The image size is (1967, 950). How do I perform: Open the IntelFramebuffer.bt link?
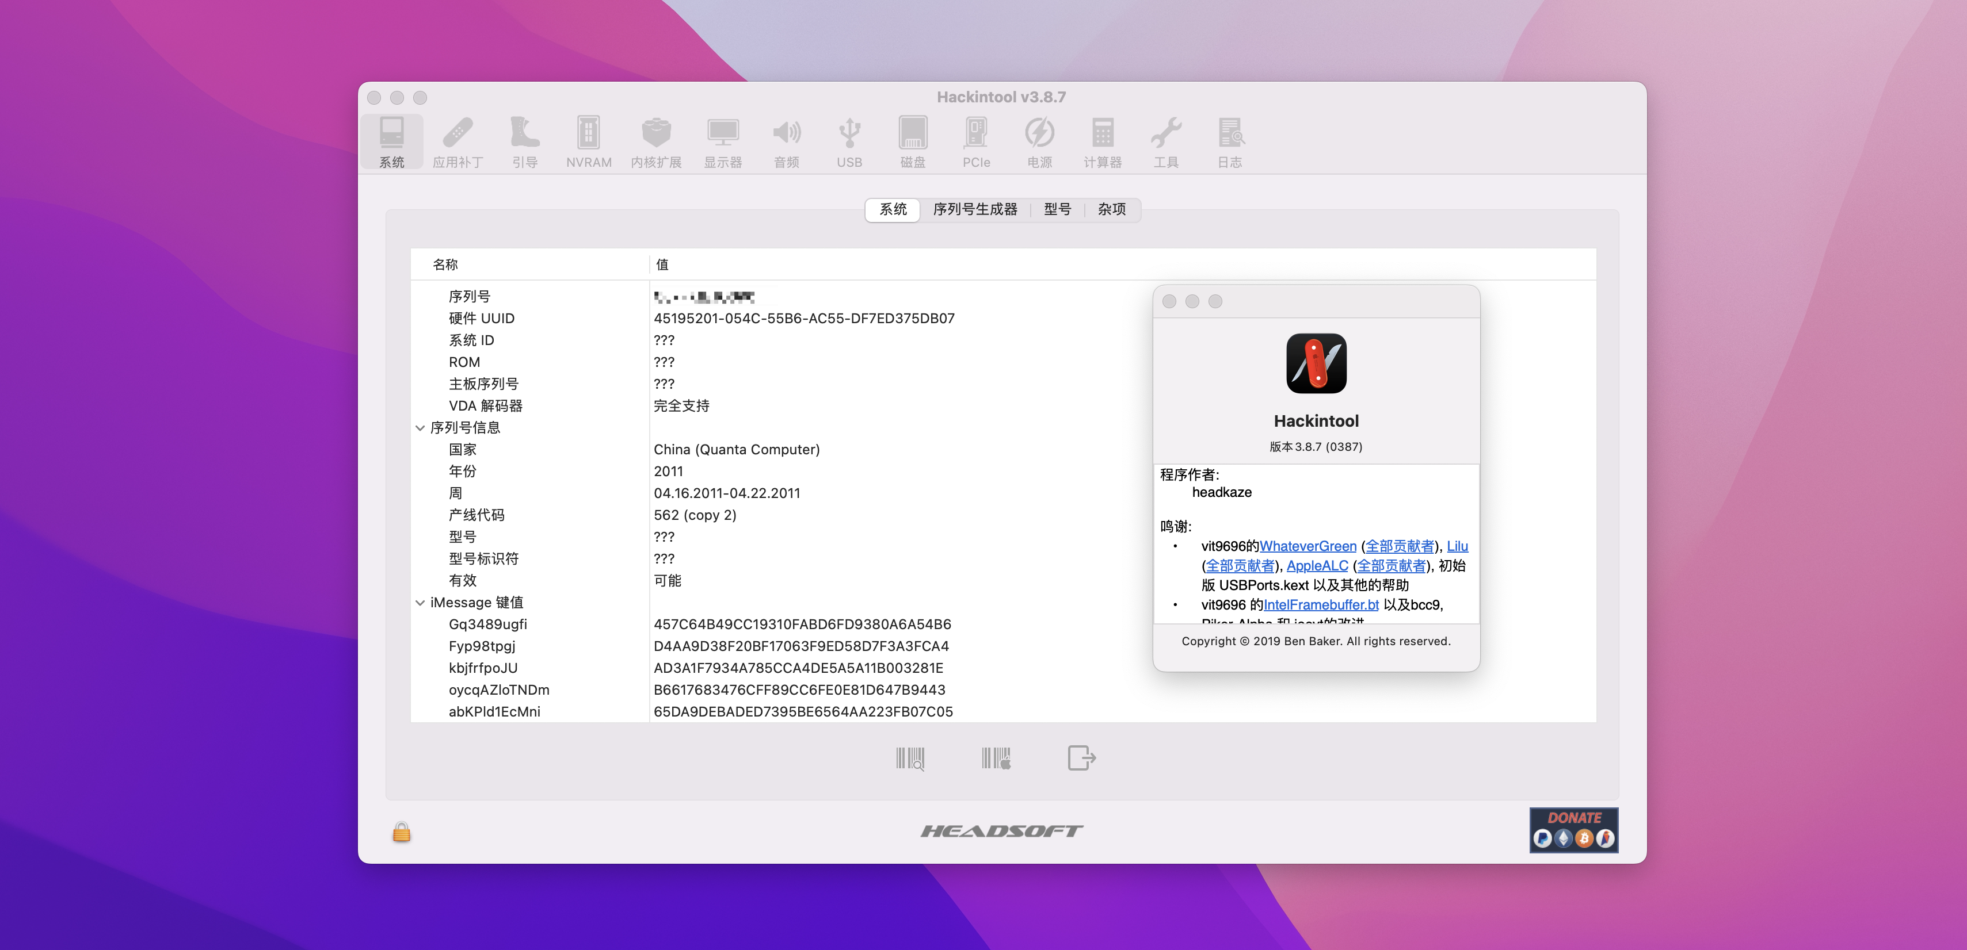point(1321,604)
